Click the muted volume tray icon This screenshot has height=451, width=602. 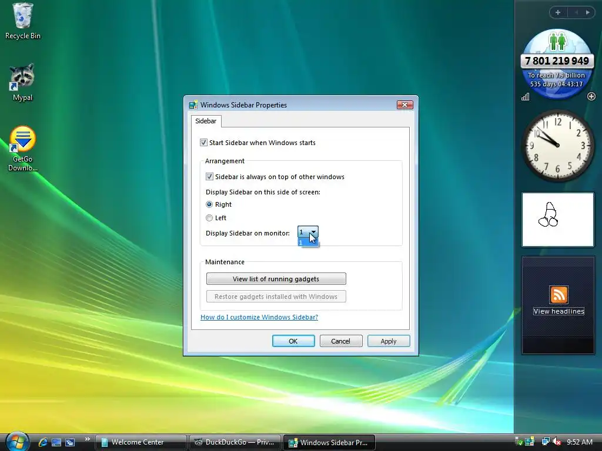point(557,442)
